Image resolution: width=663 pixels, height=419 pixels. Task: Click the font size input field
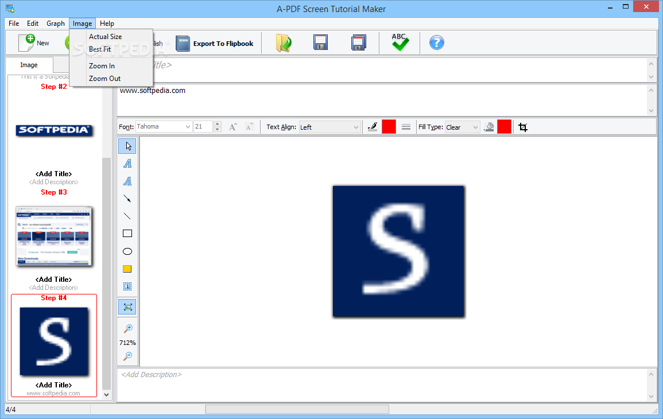pyautogui.click(x=203, y=127)
